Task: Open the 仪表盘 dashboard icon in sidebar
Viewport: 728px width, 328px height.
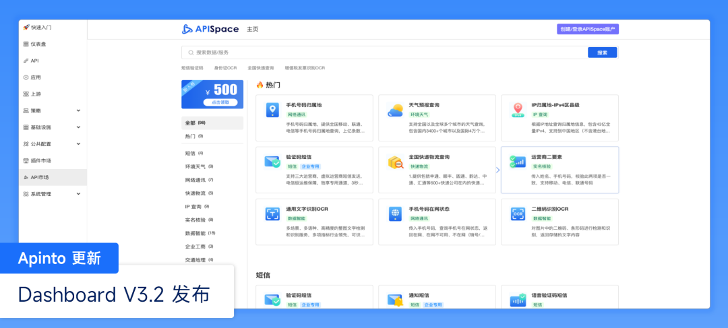Action: [x=26, y=44]
